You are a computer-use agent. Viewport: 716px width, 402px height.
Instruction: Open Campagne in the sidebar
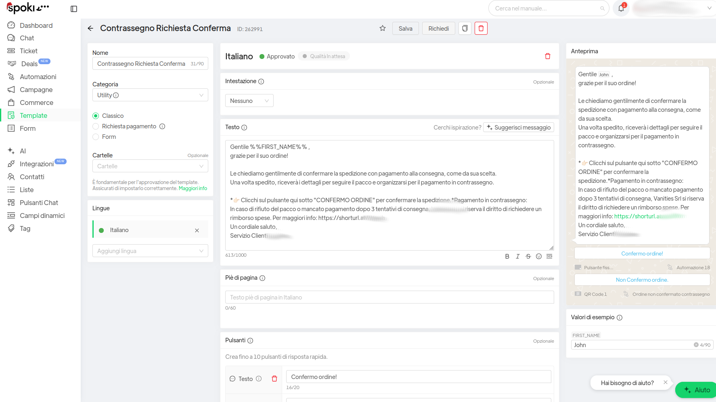tap(36, 90)
